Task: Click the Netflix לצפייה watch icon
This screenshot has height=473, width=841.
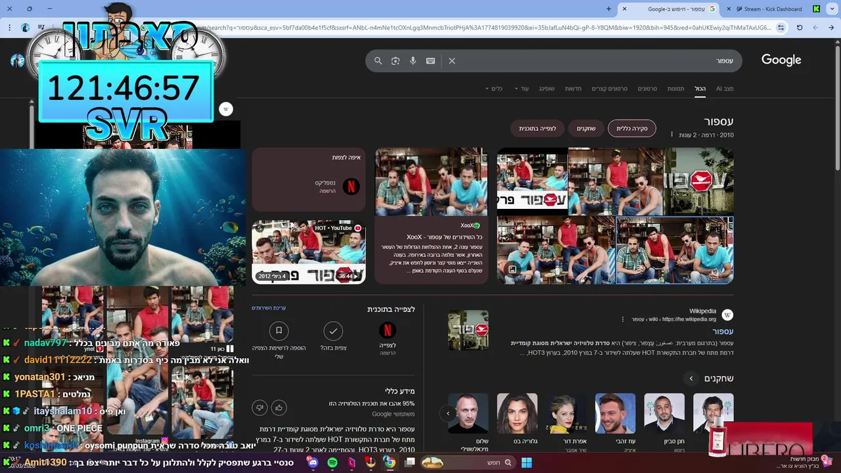Action: coord(388,330)
